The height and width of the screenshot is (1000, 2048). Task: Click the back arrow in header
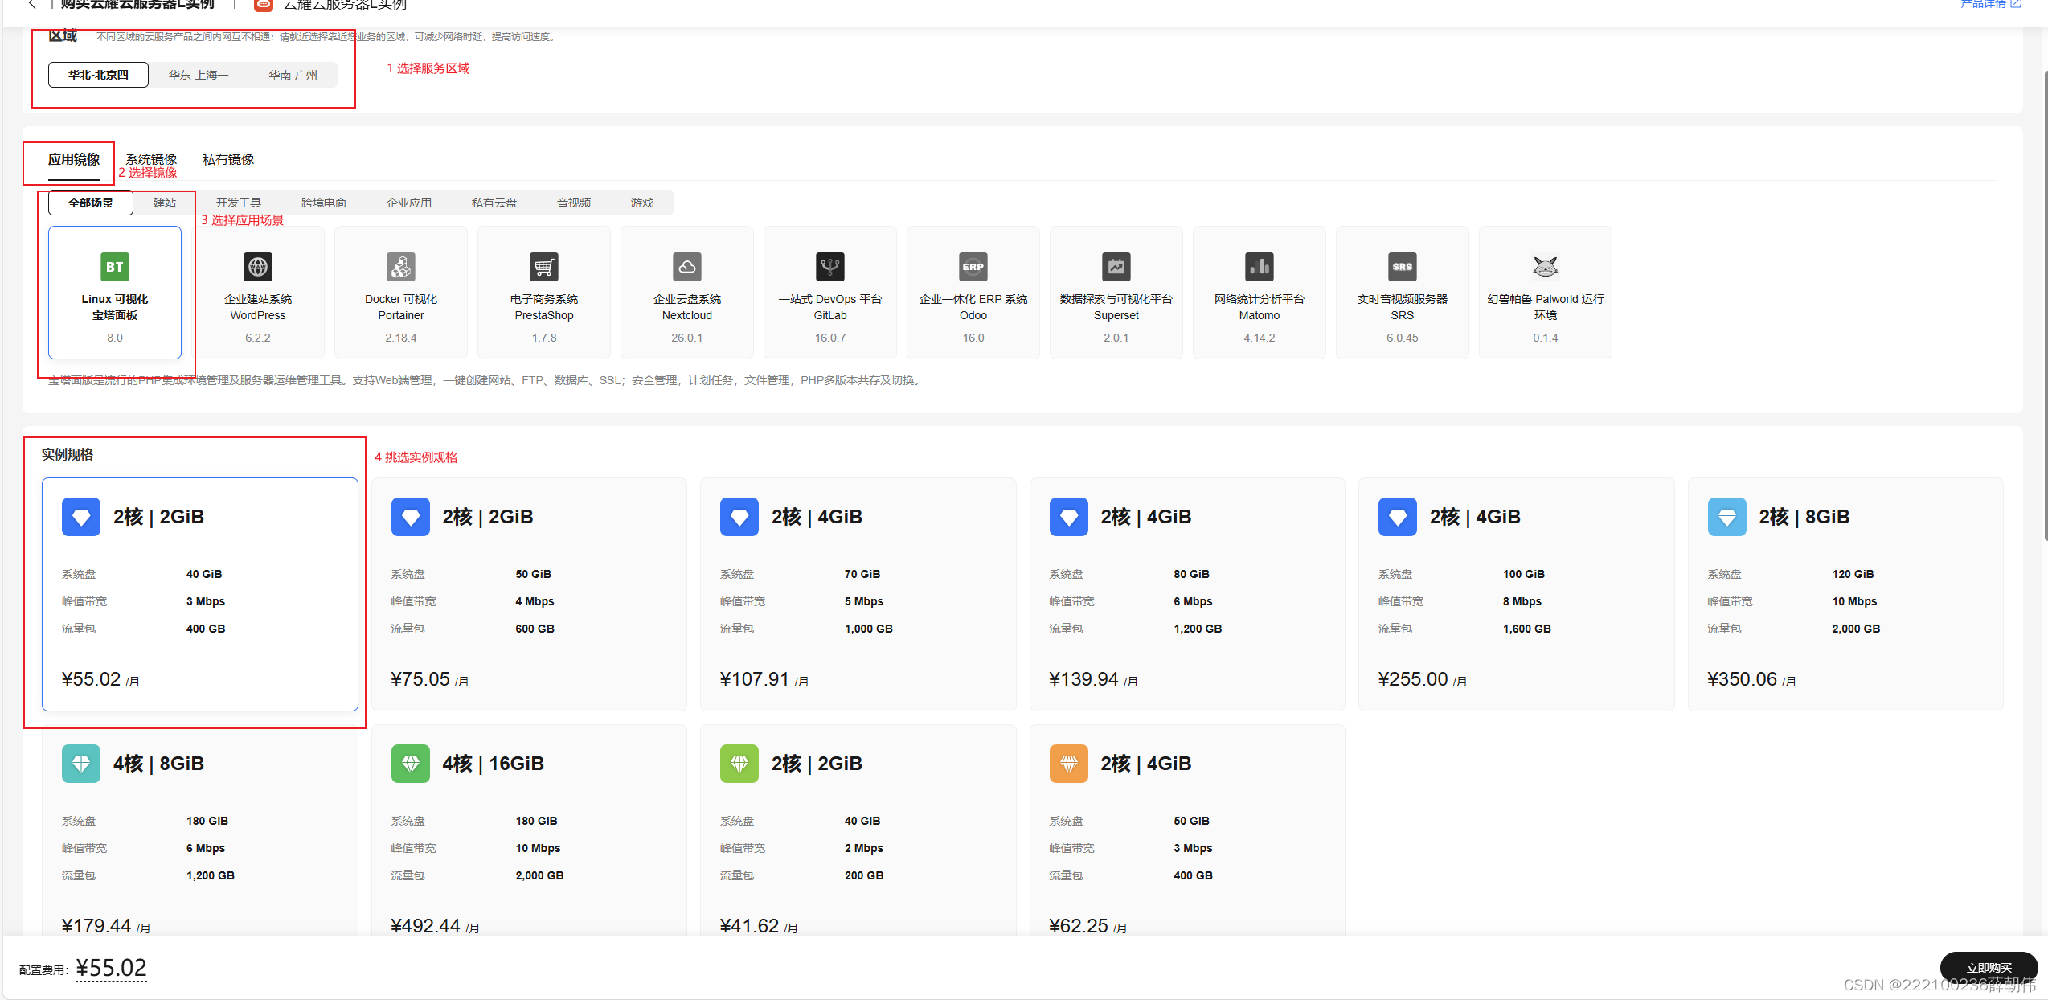31,5
